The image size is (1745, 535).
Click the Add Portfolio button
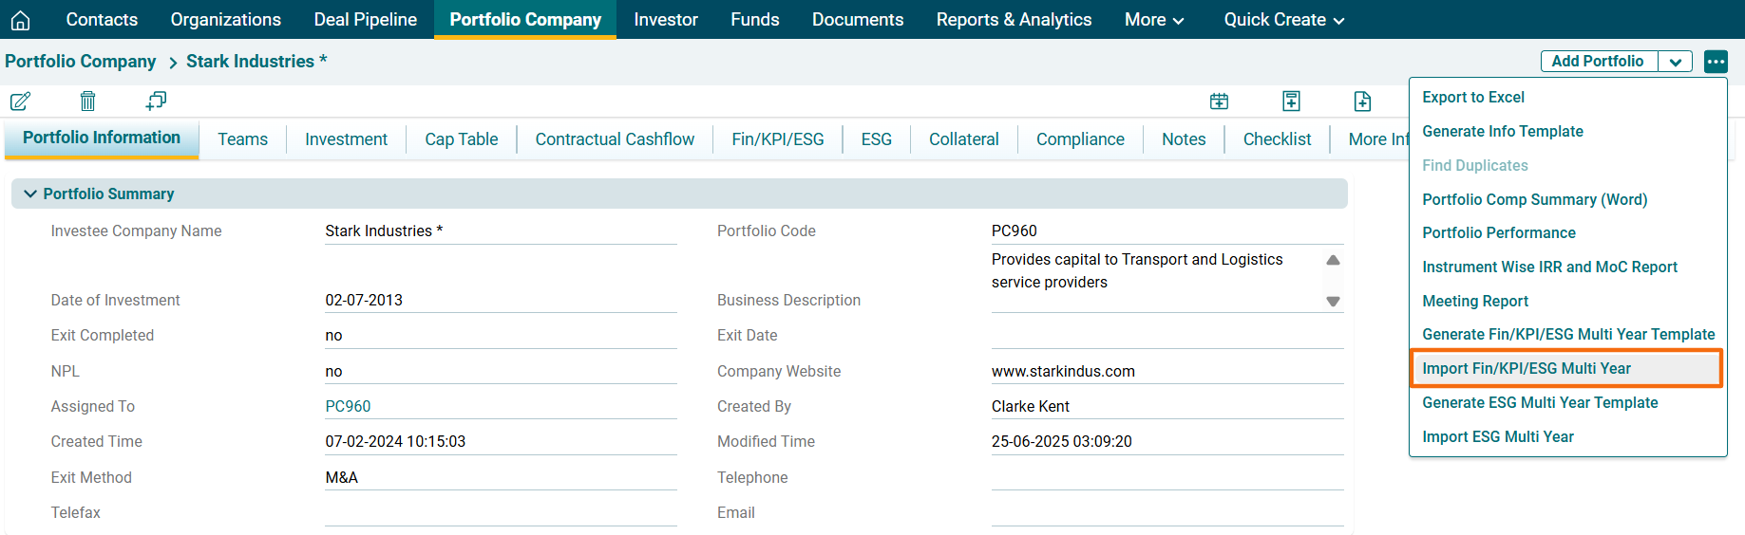1597,62
